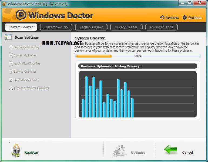
Task: Click the Restore link text
Action: [172, 18]
